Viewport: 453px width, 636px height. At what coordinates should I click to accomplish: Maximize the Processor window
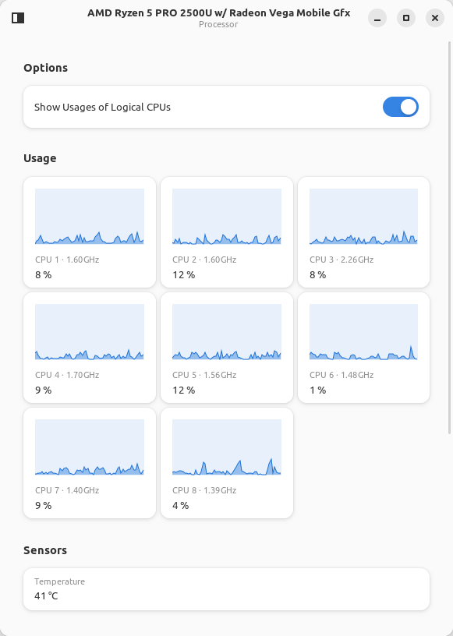point(406,18)
